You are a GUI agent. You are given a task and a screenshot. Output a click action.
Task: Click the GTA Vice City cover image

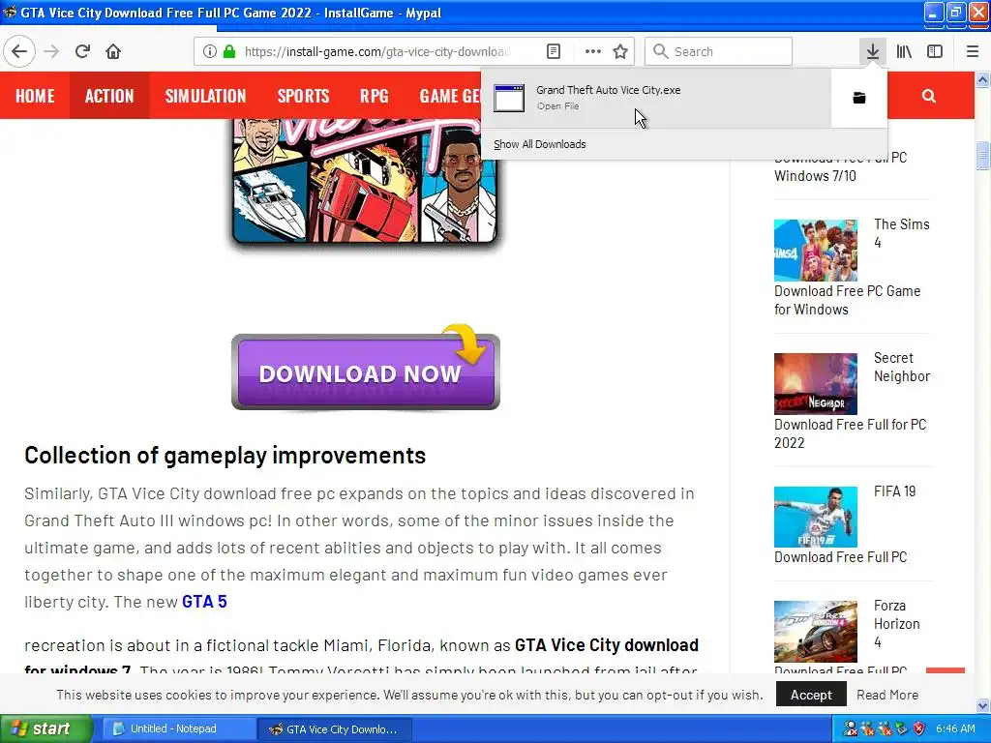(365, 181)
